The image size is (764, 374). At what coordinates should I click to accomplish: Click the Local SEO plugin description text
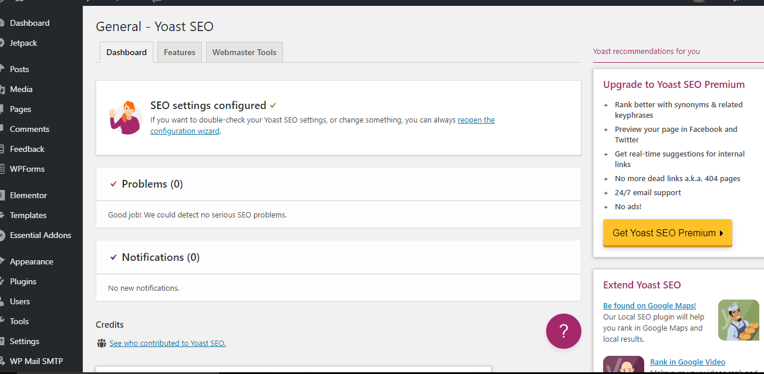click(653, 328)
